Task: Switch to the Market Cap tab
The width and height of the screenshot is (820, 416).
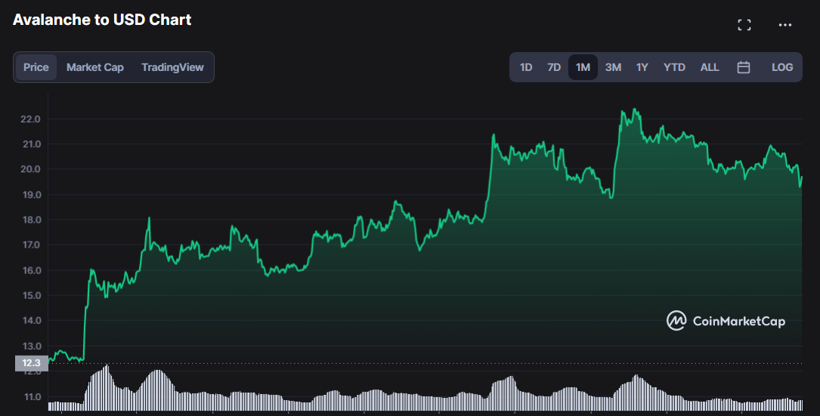Action: point(95,67)
